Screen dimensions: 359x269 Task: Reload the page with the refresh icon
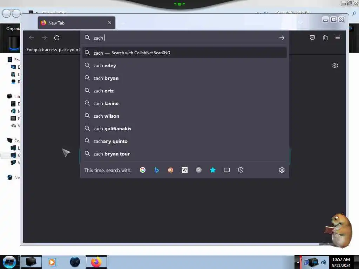pyautogui.click(x=57, y=38)
